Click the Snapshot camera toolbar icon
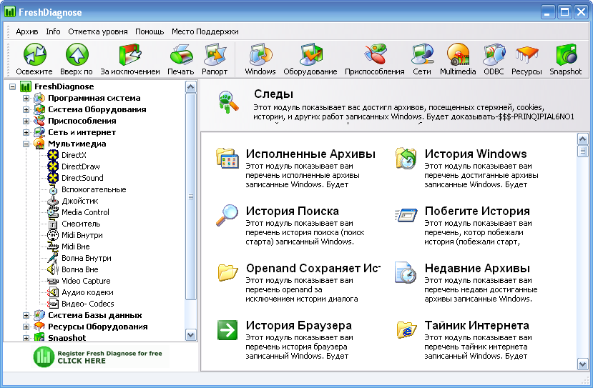Screen dimensions: 593x388 [566, 55]
